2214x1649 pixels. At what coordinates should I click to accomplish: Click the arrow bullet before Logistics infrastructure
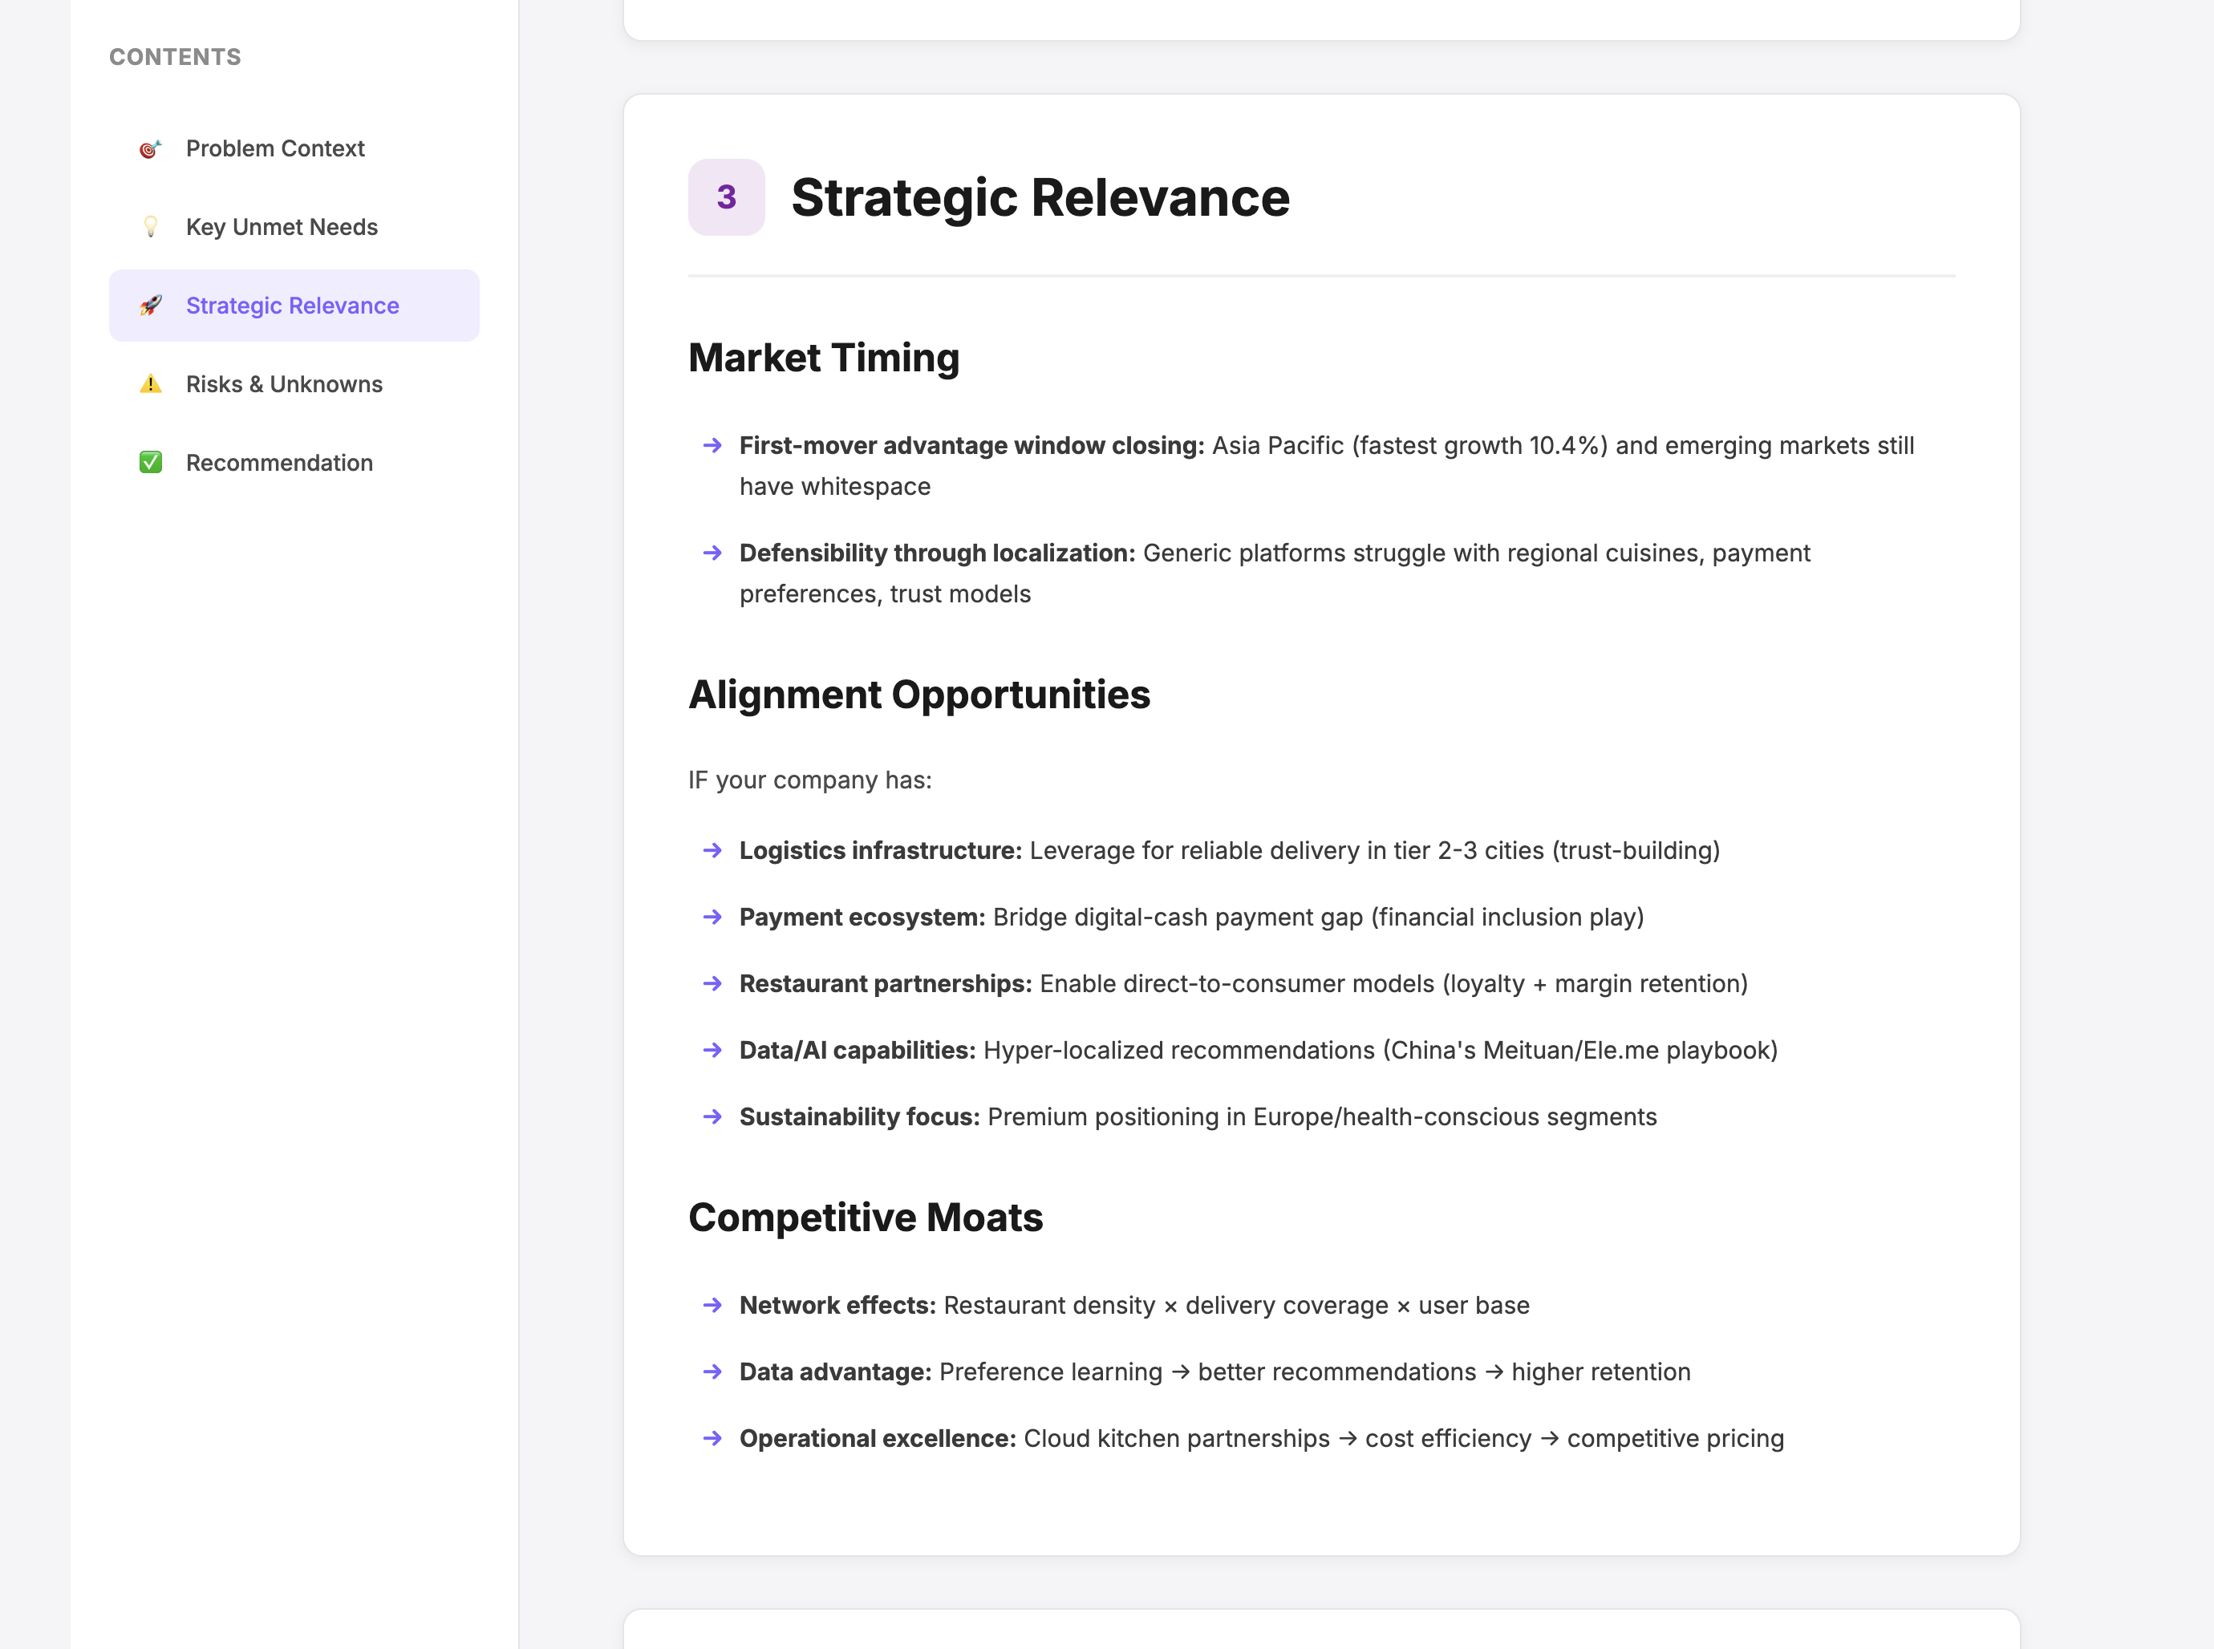click(x=712, y=850)
